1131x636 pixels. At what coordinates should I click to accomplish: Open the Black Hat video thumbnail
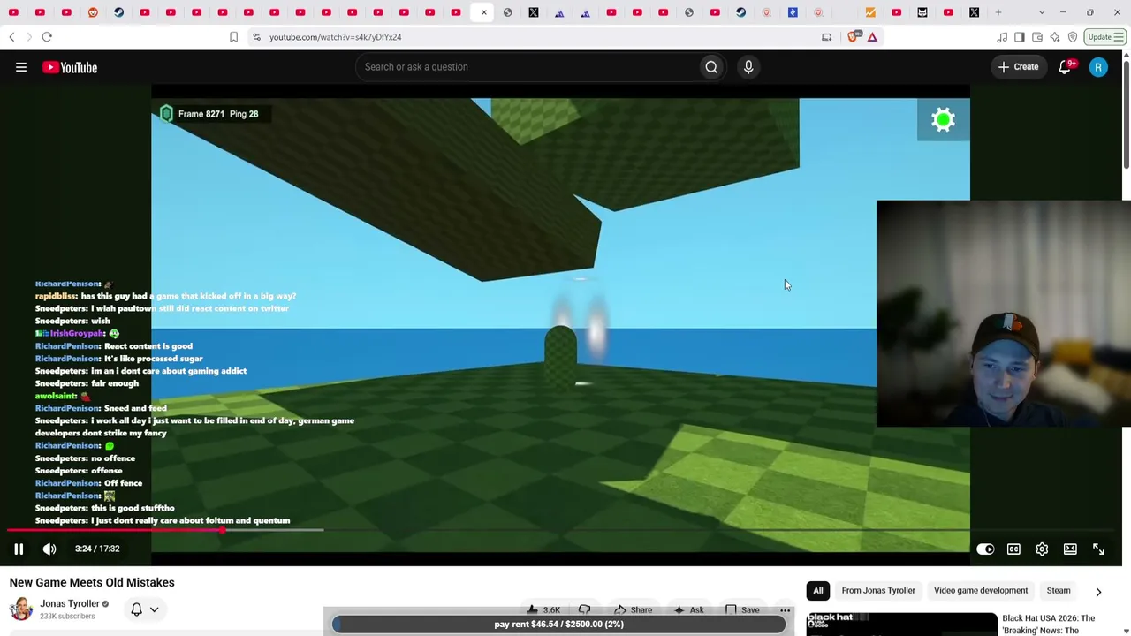tap(901, 625)
